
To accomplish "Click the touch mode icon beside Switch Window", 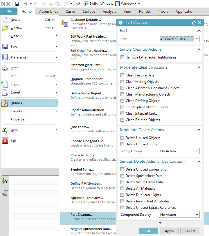I will [x=78, y=3].
